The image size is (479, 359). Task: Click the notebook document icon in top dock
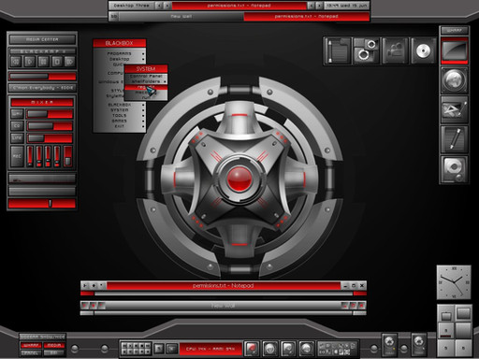pyautogui.click(x=338, y=51)
